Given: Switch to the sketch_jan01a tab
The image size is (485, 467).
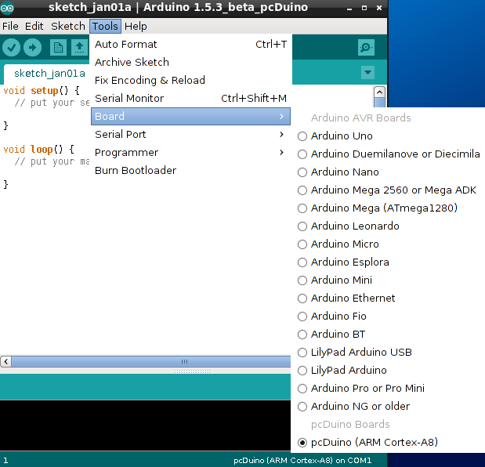Looking at the screenshot, I should [49, 74].
